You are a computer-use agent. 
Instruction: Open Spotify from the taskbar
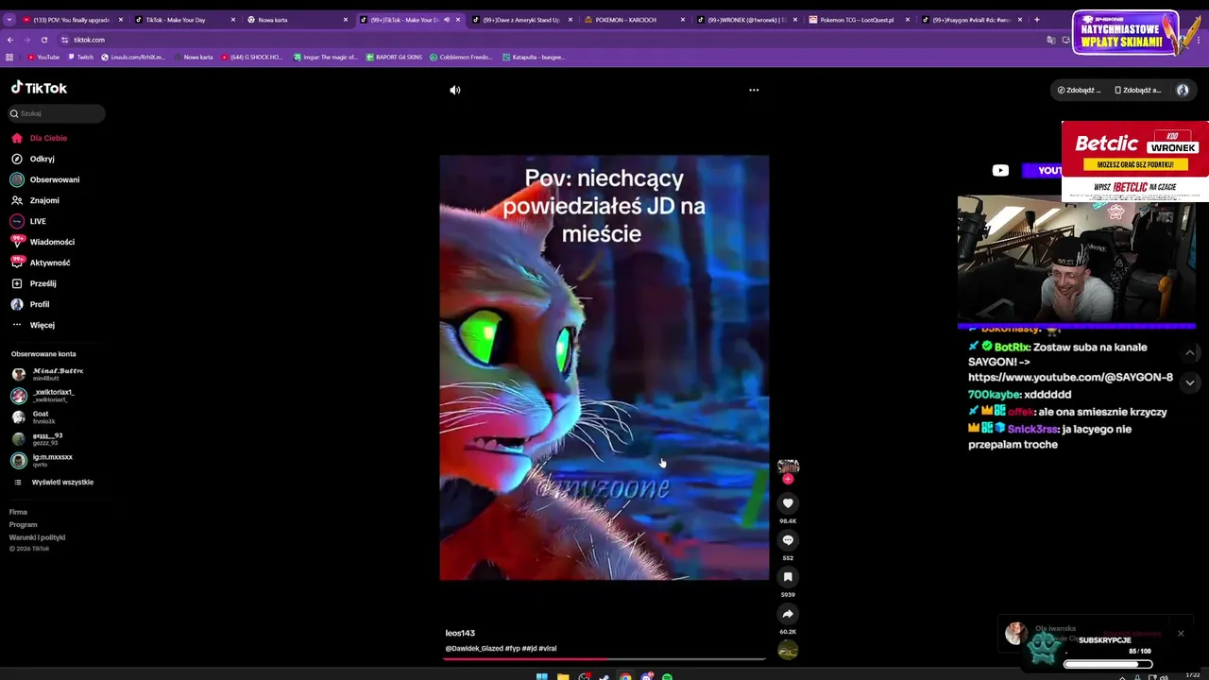pyautogui.click(x=667, y=676)
